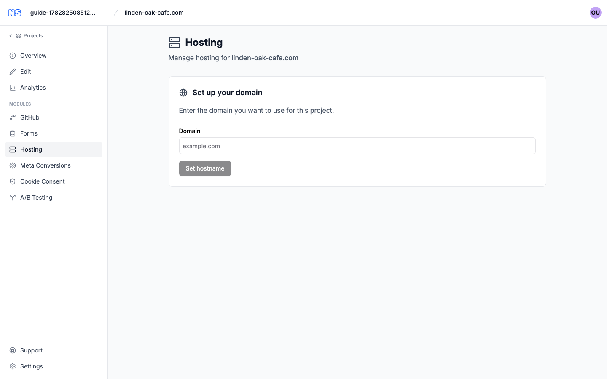Viewport: 607px width, 379px height.
Task: Select the Hosting sidebar item
Action: (54, 149)
